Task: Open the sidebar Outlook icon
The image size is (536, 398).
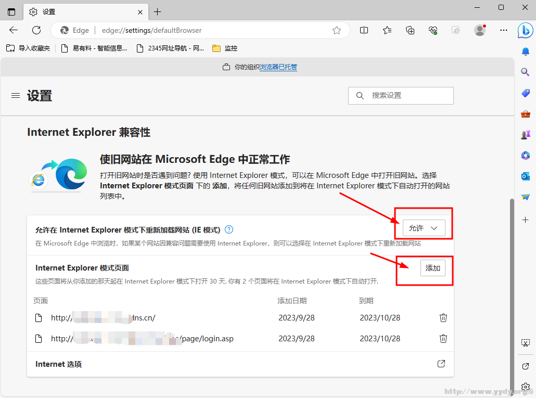Action: pos(526,176)
